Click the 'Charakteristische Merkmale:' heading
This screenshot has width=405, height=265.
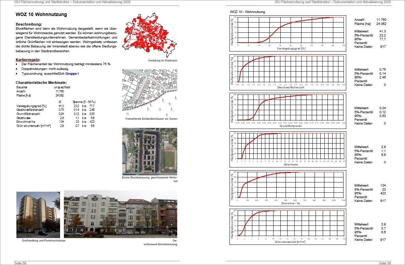(41, 83)
